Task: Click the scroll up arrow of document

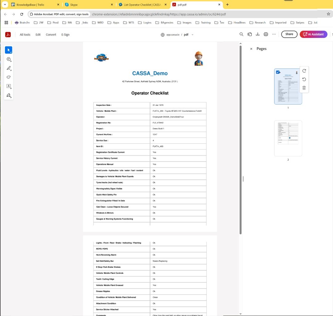Action: pyautogui.click(x=240, y=44)
